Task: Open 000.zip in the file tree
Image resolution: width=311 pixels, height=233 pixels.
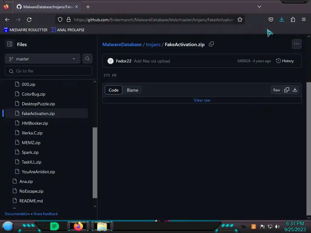Action: [28, 84]
